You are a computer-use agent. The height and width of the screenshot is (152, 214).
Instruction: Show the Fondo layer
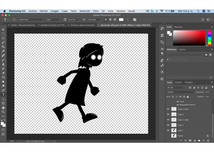[x=168, y=136]
